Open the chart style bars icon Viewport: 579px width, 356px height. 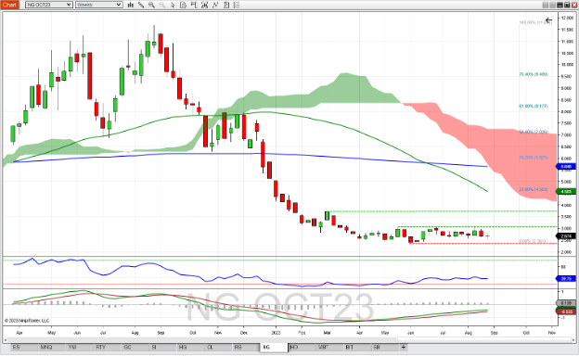tap(131, 5)
